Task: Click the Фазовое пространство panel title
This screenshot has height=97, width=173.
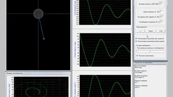Action: pyautogui.click(x=14, y=73)
